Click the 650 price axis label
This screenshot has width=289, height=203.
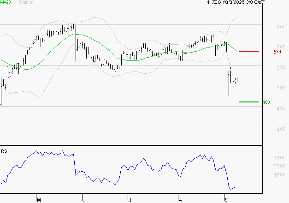(x=280, y=27)
